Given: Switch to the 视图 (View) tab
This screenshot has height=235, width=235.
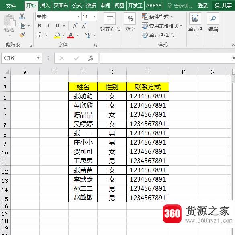Looking at the screenshot, I should coord(119,6).
